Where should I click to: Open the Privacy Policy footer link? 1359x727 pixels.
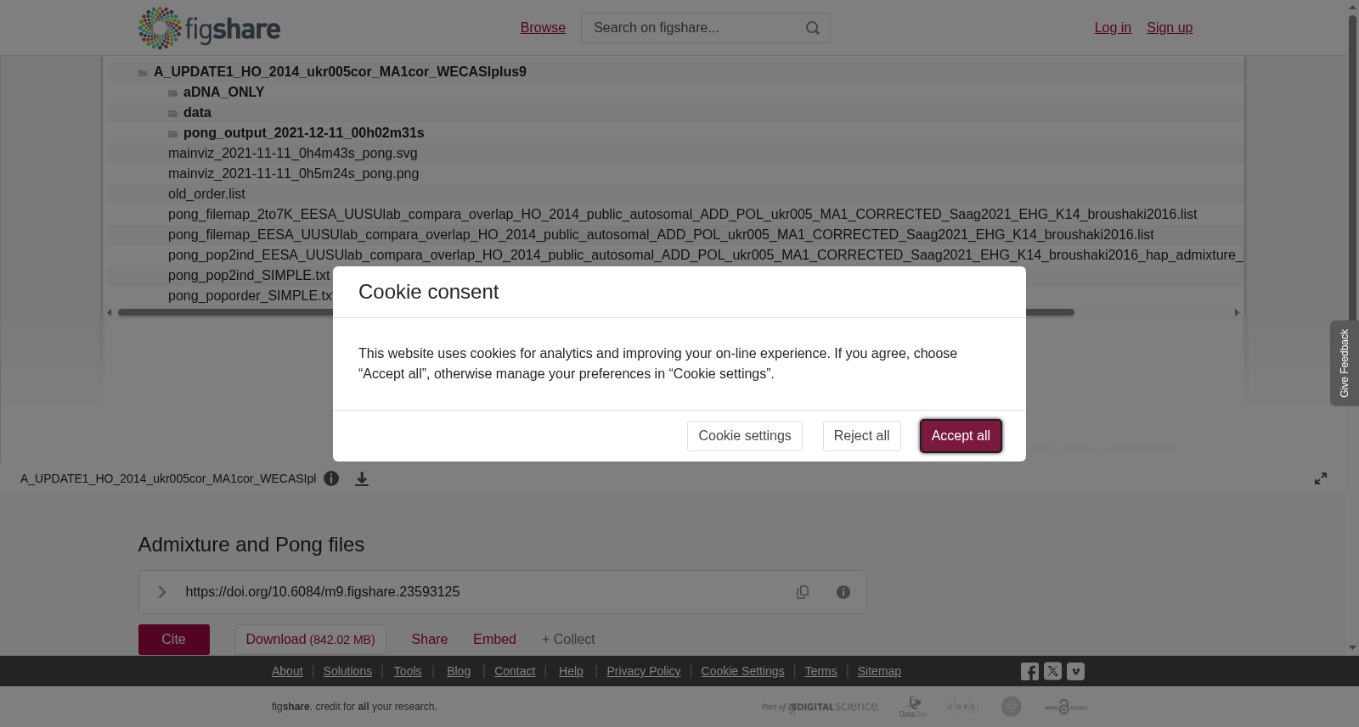click(x=644, y=671)
